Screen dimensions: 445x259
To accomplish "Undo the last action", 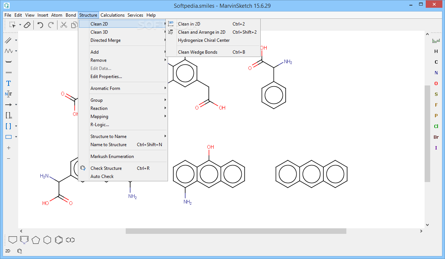I will [40, 25].
